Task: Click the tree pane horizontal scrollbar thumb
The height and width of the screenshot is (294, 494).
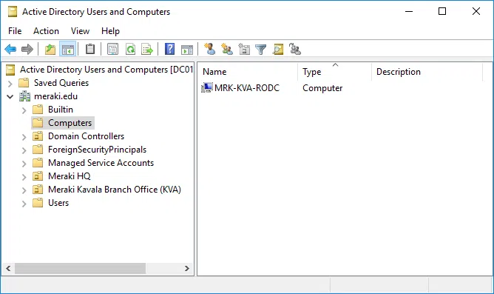Action: tap(80, 268)
